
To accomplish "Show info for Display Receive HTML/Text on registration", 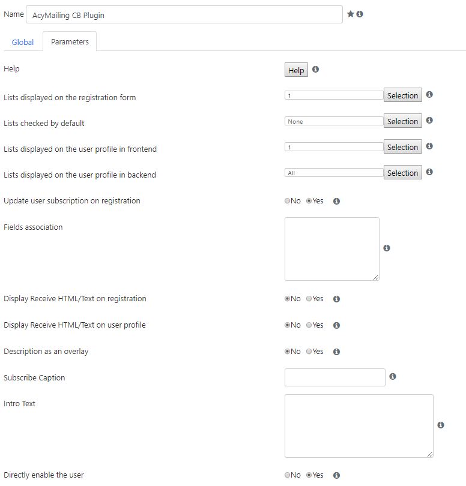I will click(337, 299).
